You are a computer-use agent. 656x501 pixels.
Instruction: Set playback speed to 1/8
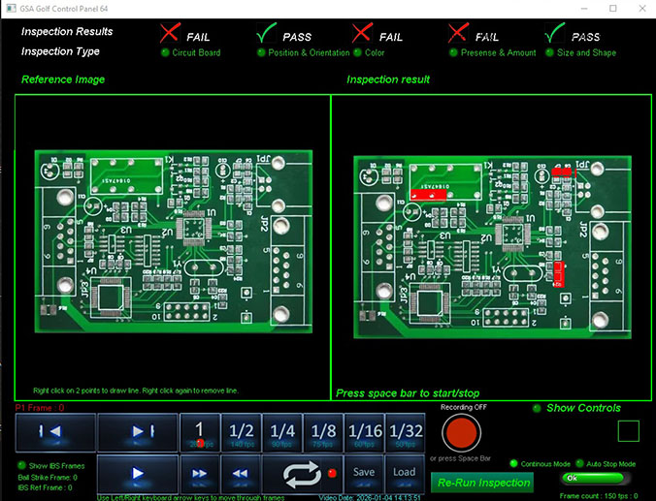323,431
